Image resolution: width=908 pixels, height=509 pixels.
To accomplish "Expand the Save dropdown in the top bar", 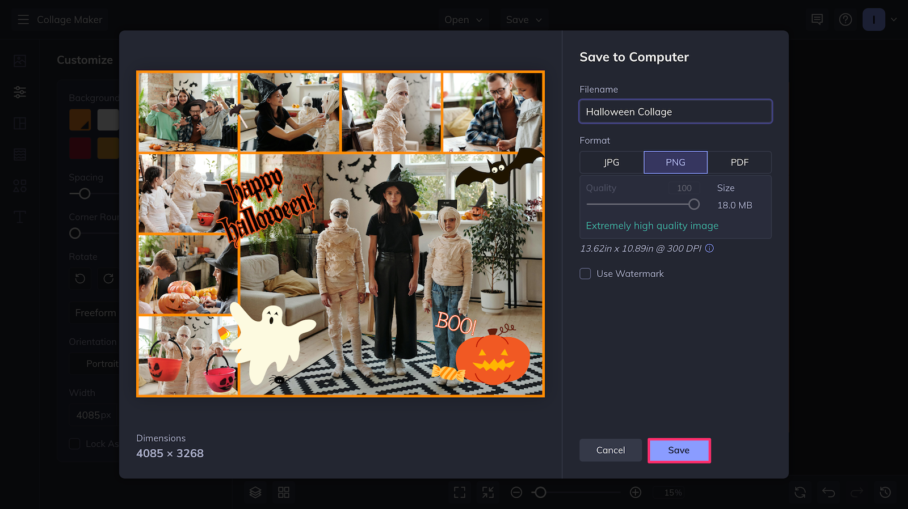I will [x=524, y=20].
